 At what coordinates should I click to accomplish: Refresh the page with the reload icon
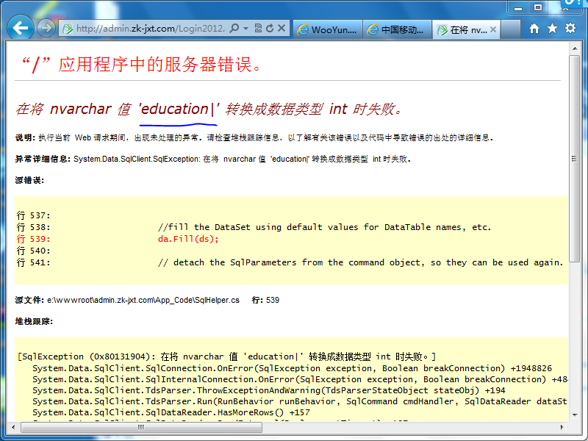tap(270, 28)
